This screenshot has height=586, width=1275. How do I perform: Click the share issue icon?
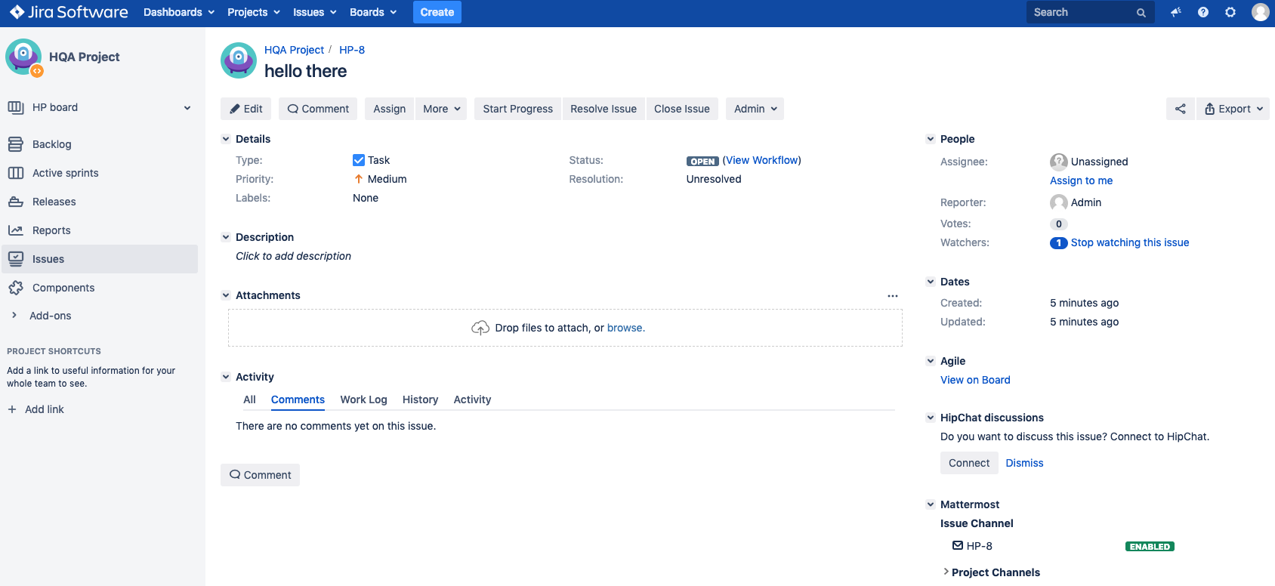point(1180,109)
